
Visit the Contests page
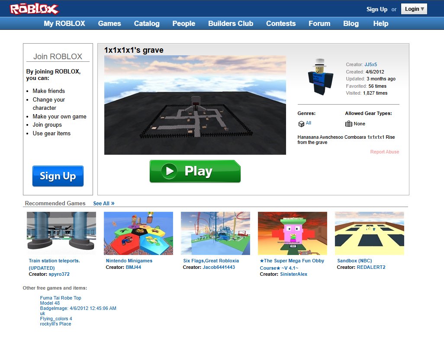(x=281, y=23)
